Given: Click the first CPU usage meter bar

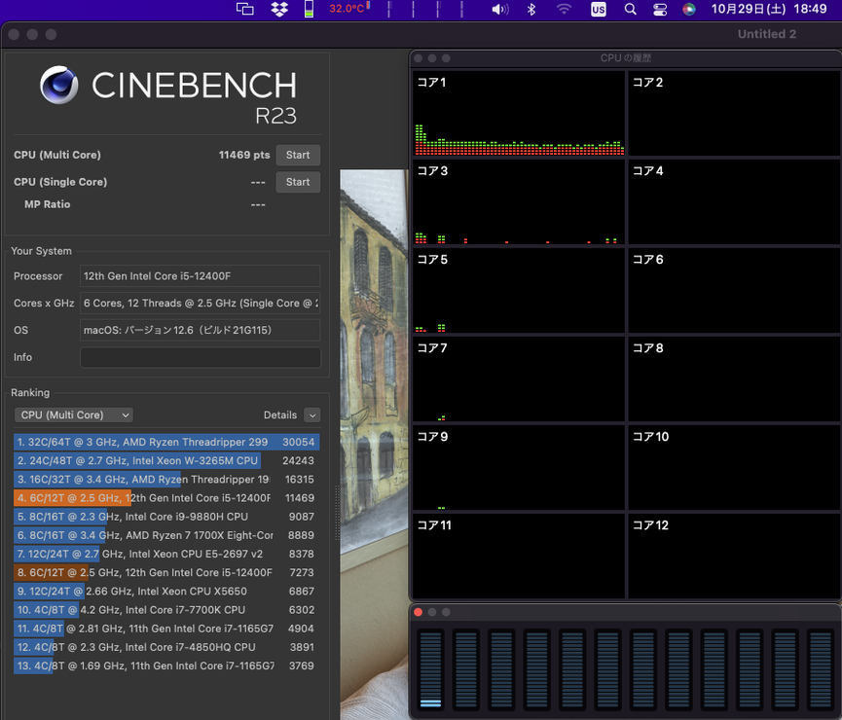Looking at the screenshot, I should pos(430,669).
